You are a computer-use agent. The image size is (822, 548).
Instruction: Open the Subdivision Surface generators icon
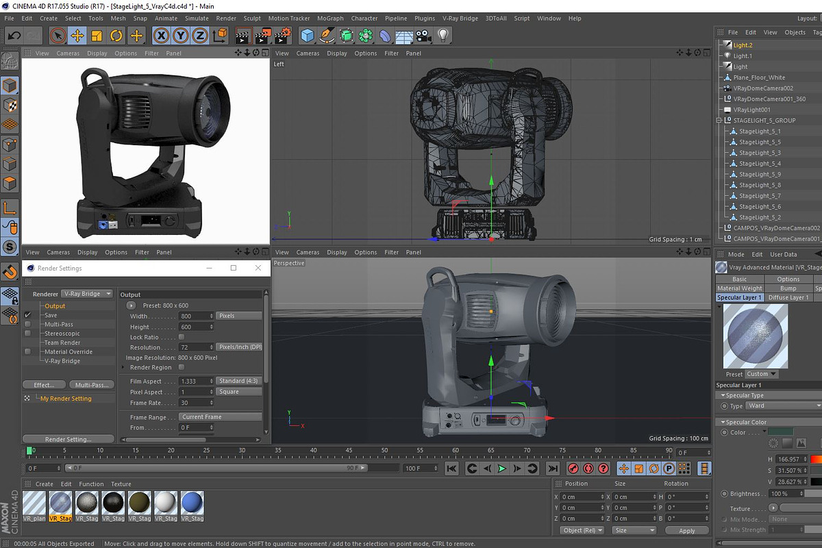click(347, 35)
